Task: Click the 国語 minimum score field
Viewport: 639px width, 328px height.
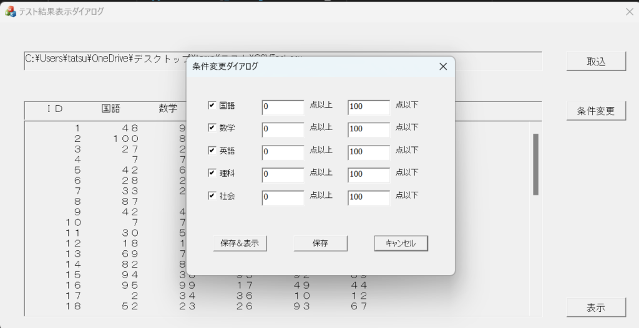Action: coord(283,107)
